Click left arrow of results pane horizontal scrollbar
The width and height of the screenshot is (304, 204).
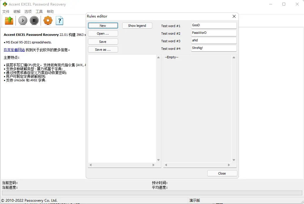[166, 165]
